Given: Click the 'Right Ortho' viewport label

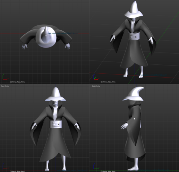Looking at the screenshot, I should coord(96,86).
